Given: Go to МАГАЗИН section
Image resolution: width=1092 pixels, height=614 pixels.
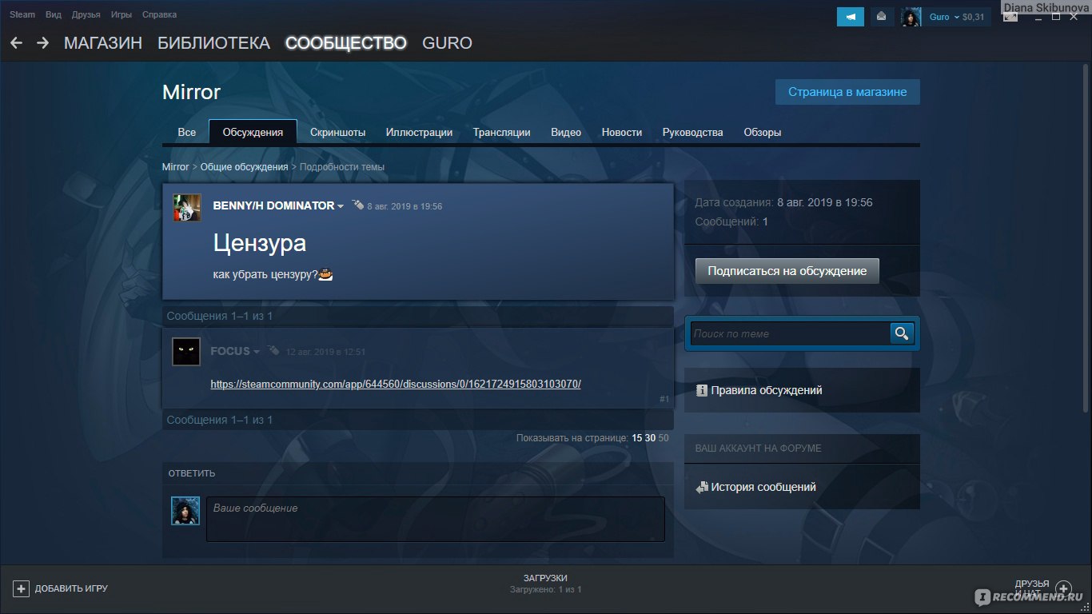Looking at the screenshot, I should pos(103,43).
